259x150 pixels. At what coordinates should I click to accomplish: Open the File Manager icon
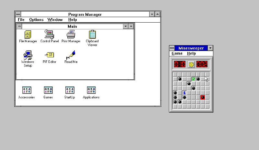click(28, 35)
